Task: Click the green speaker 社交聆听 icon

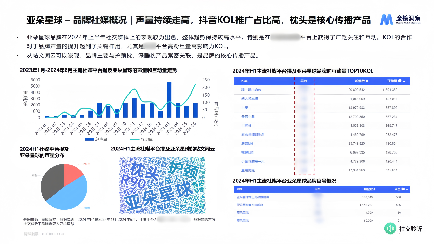Action: [390, 229]
